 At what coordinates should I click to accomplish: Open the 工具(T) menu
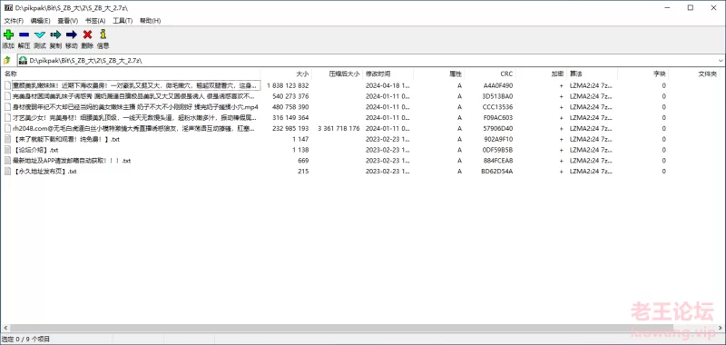click(123, 21)
